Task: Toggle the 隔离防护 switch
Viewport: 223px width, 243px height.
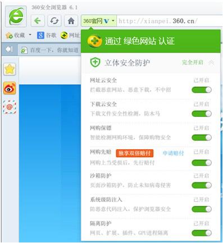Action: click(202, 233)
